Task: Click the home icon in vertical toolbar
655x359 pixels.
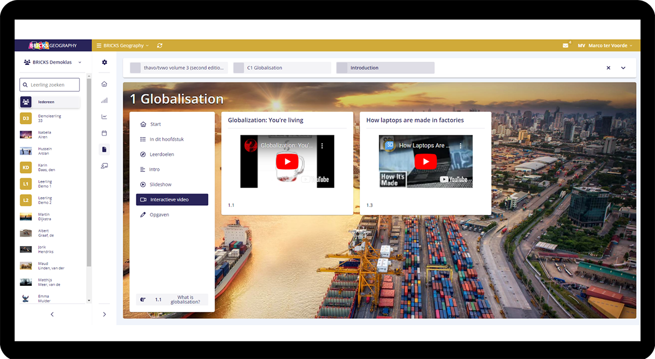Action: (104, 84)
